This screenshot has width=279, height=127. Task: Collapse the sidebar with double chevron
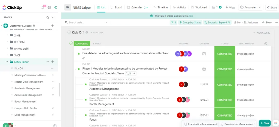[56, 7]
